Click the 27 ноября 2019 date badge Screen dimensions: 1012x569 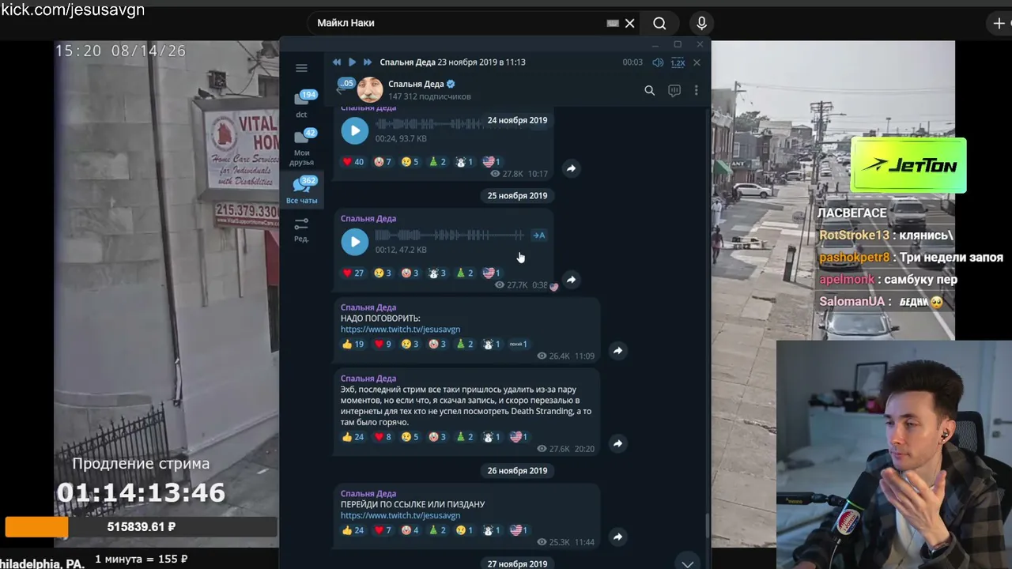click(x=518, y=564)
